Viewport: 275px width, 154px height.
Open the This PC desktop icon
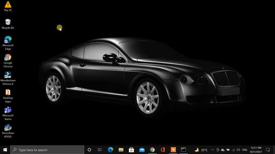(x=8, y=6)
